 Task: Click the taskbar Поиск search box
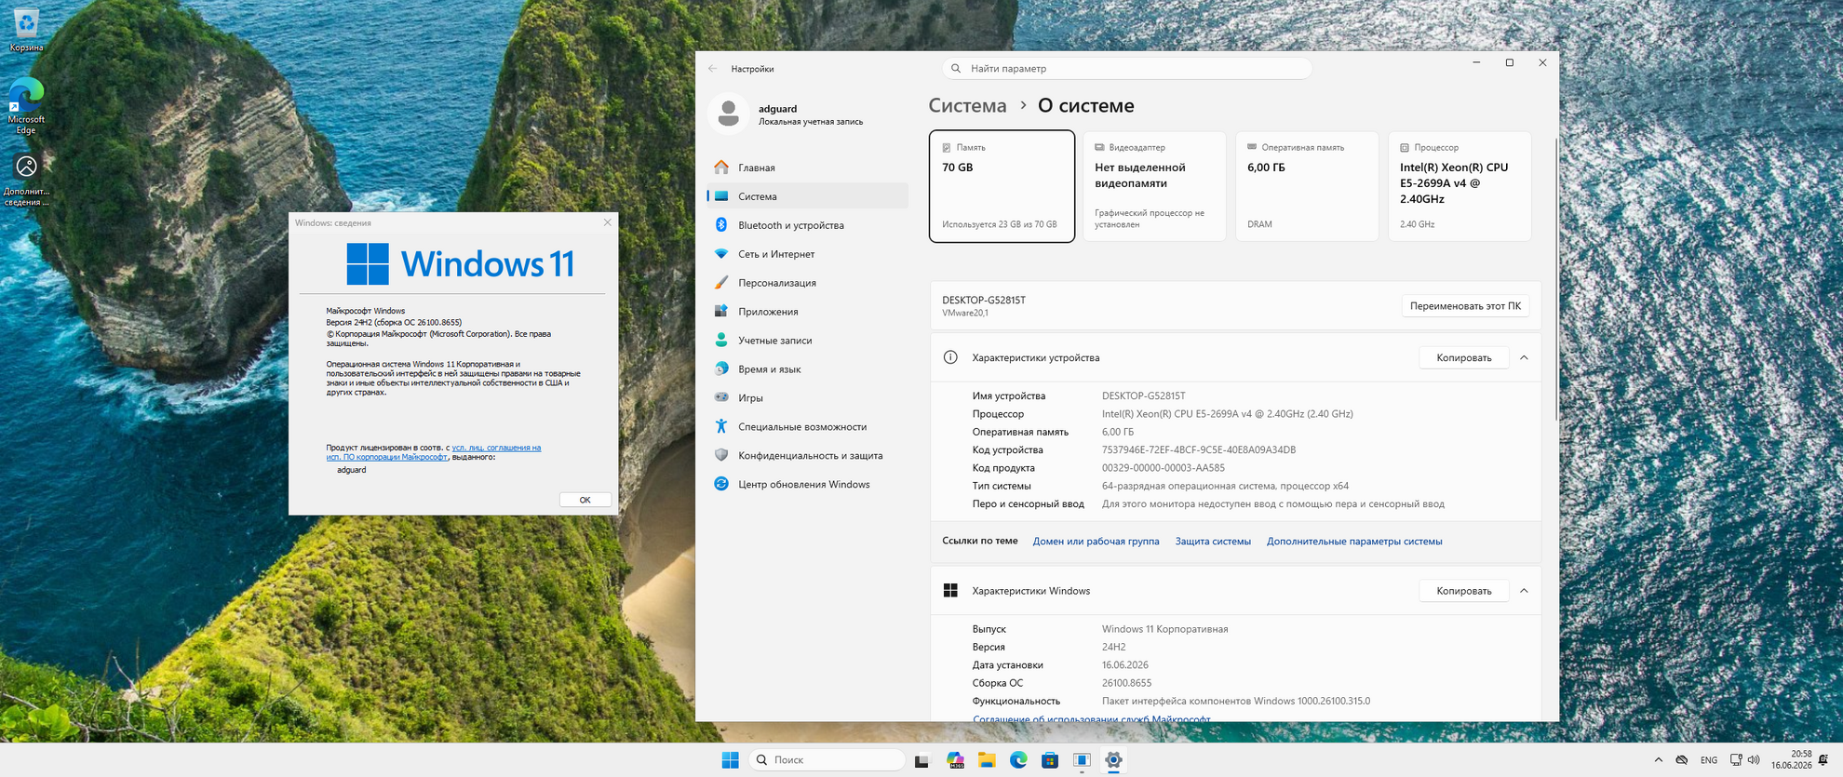point(827,760)
